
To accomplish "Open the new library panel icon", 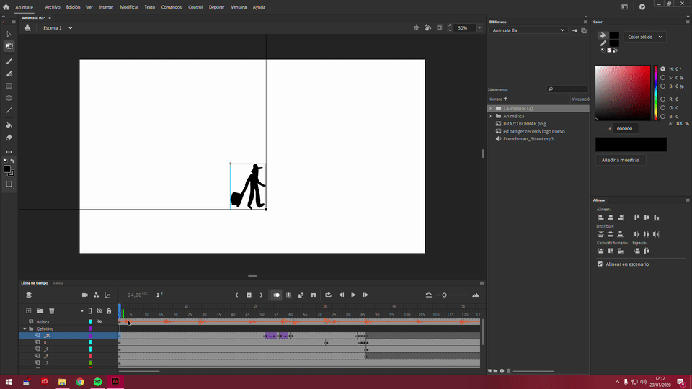I will pos(584,30).
